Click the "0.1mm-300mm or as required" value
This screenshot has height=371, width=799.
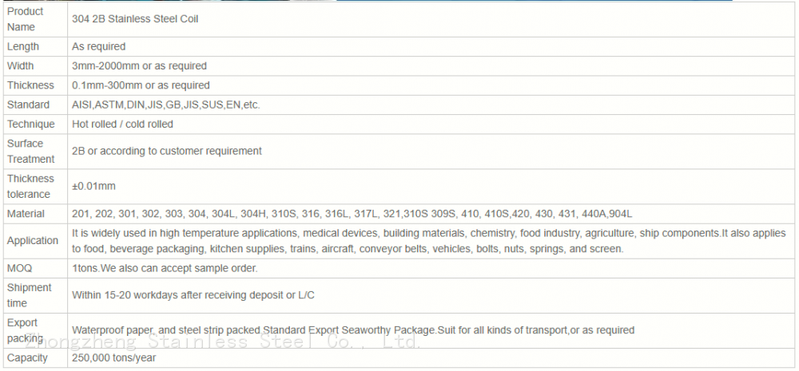point(141,85)
